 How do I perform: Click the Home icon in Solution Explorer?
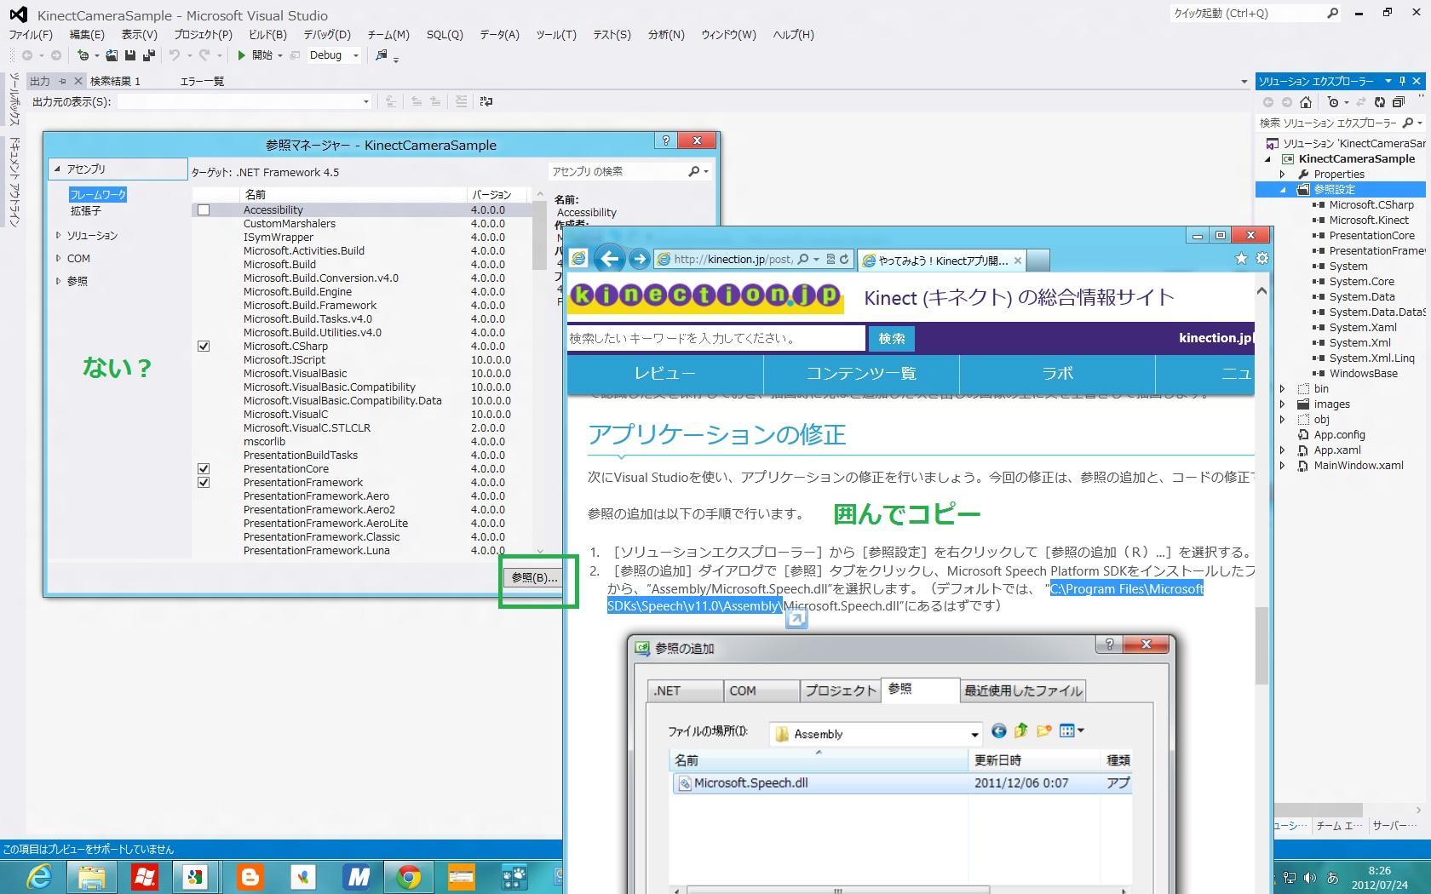(x=1305, y=102)
